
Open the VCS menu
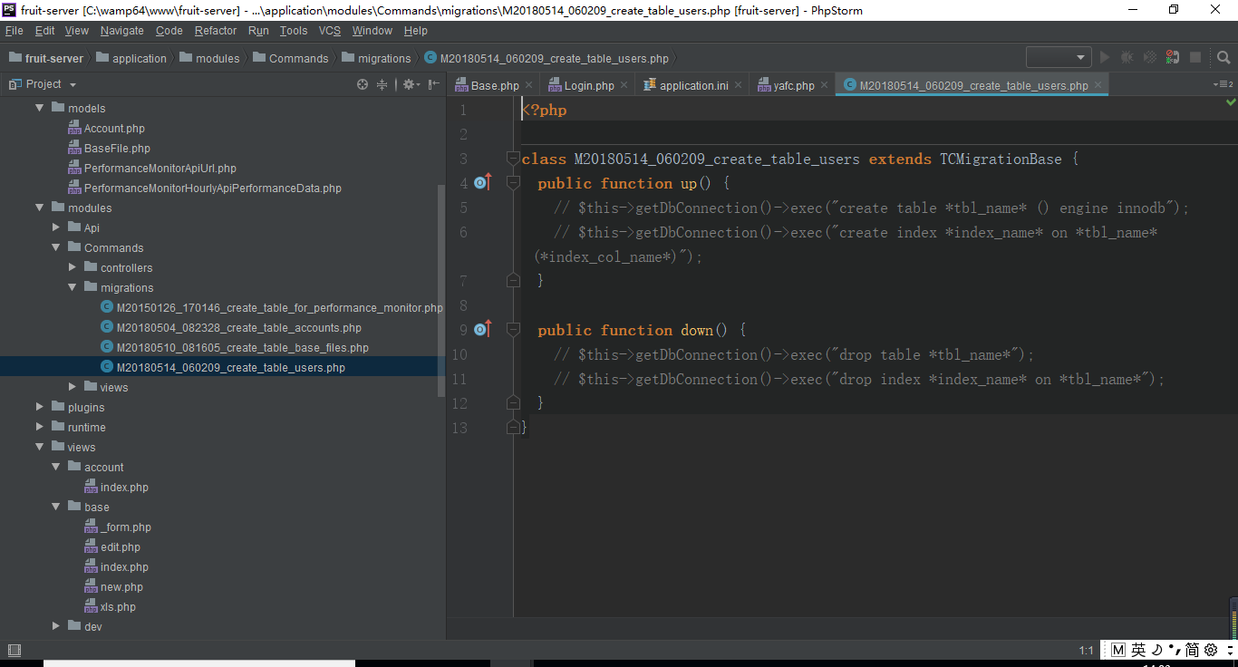click(x=330, y=31)
